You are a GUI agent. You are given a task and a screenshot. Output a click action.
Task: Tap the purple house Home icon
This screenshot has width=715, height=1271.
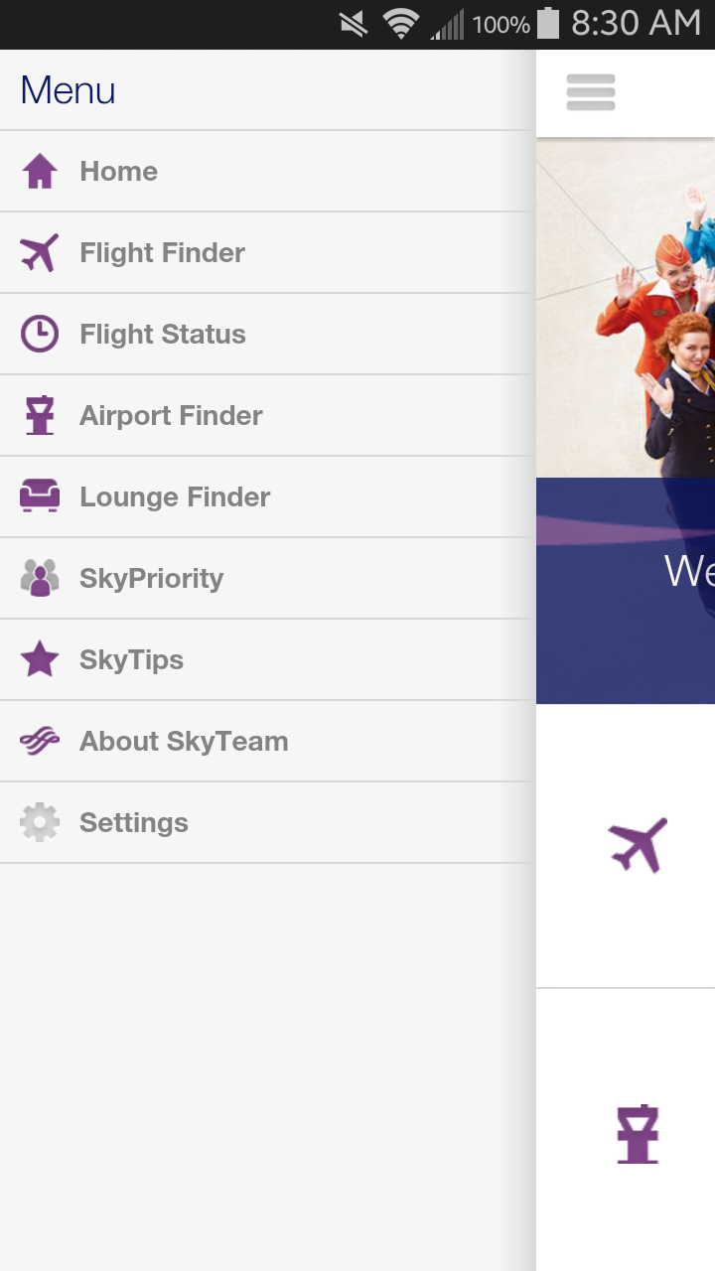click(x=40, y=172)
